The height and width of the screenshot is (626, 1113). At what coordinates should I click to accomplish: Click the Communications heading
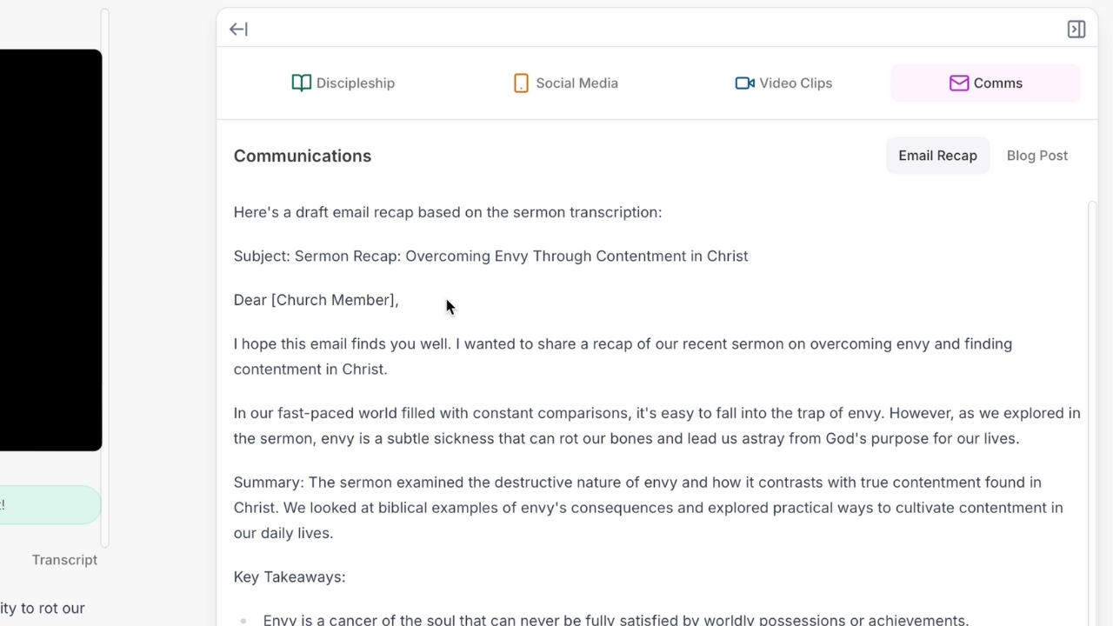click(302, 156)
